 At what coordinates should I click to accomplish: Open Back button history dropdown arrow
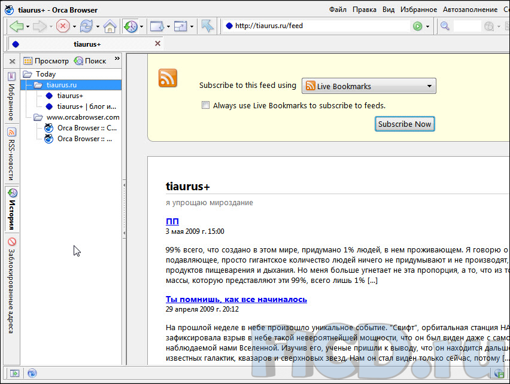pos(28,27)
